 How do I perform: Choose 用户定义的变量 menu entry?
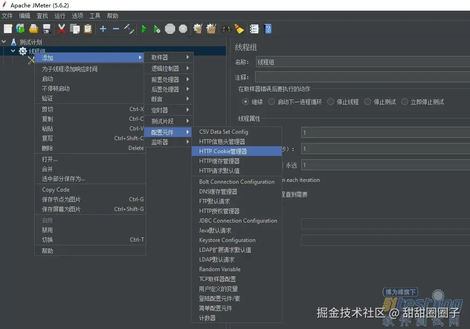237,289
